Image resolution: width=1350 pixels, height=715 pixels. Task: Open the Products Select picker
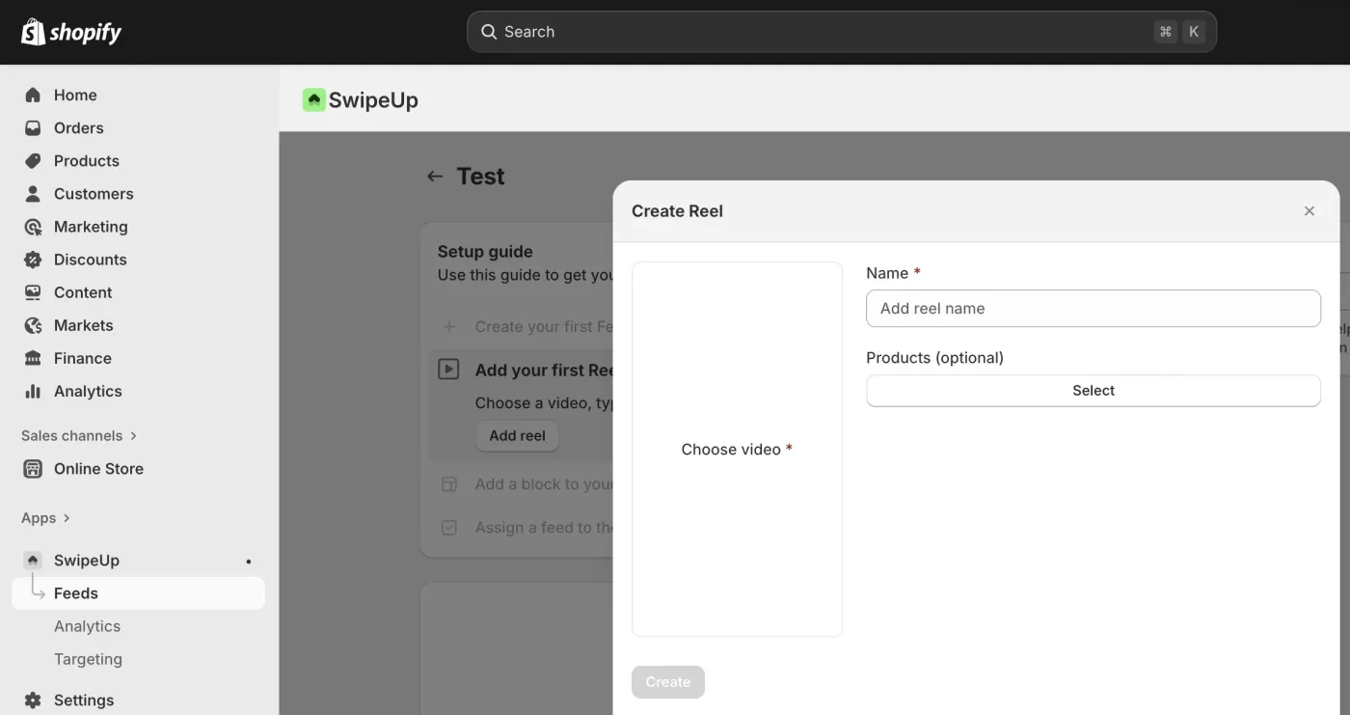point(1093,391)
